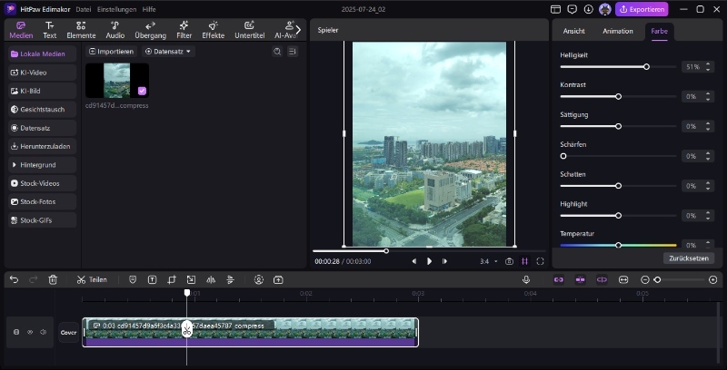Open the Elemente tab
This screenshot has width=727, height=370.
[81, 30]
